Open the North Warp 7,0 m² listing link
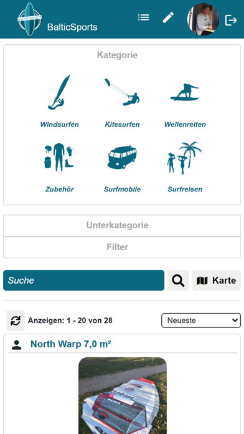Screen dimensions: 244x434 71,344
